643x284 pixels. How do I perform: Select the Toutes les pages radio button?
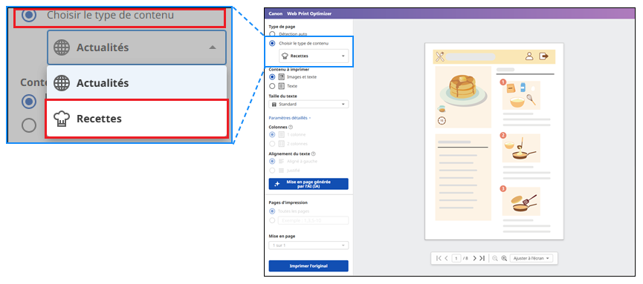pos(272,211)
